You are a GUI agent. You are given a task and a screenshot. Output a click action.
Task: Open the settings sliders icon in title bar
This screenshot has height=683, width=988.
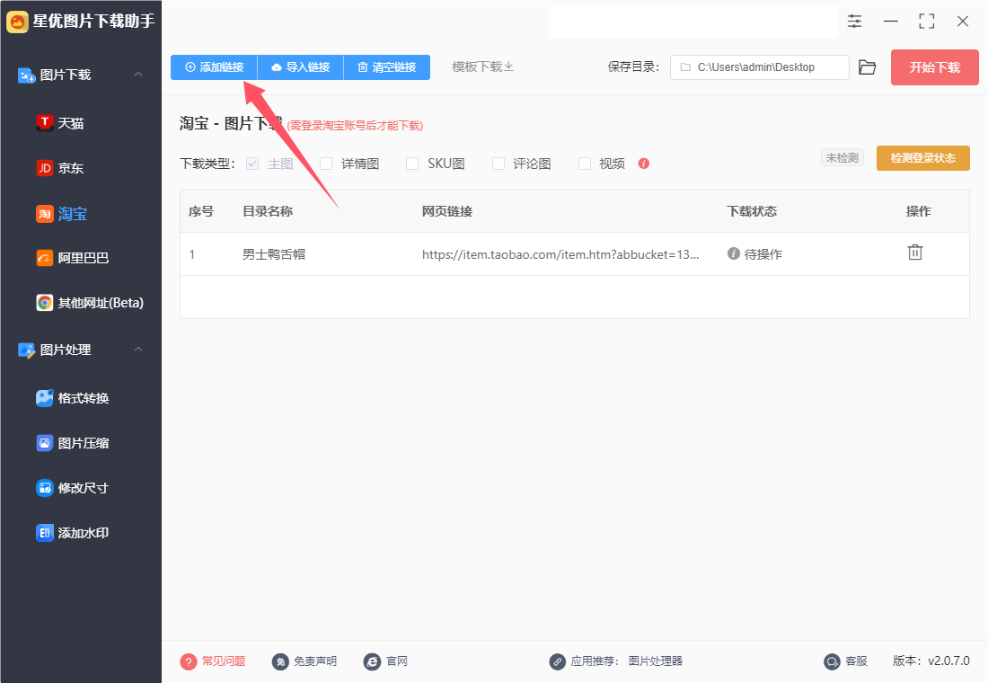pyautogui.click(x=854, y=22)
